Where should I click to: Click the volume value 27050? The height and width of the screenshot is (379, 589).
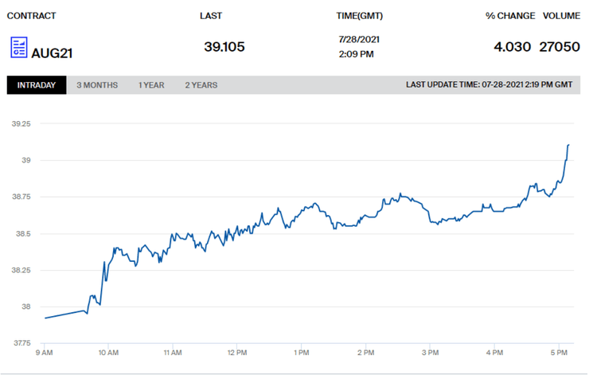(560, 47)
